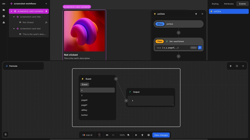This screenshot has width=250, height=140.
Task: Click the Then action badge
Action: click(x=160, y=41)
